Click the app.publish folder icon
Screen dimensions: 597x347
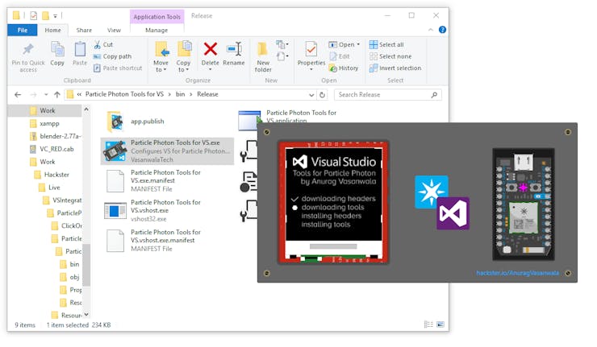pos(115,122)
